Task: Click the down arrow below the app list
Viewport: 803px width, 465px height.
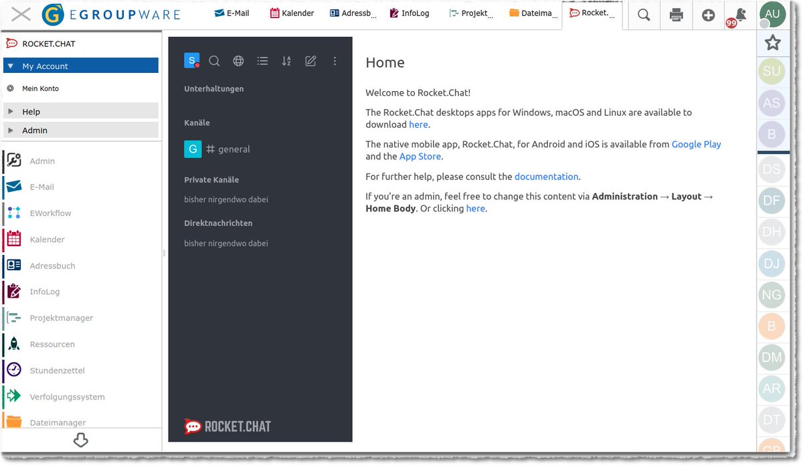Action: tap(80, 440)
